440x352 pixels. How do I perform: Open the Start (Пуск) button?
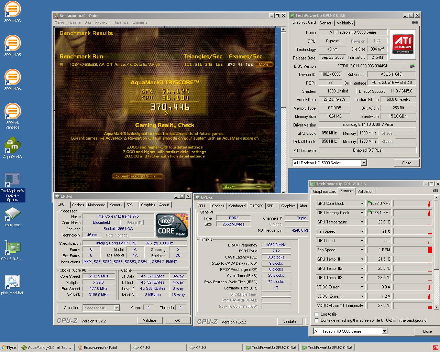click(x=9, y=347)
